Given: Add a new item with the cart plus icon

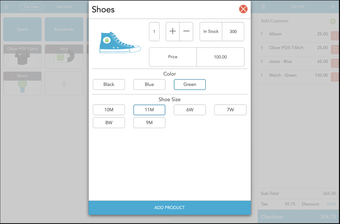Looking at the screenshot, I should pos(333,6).
